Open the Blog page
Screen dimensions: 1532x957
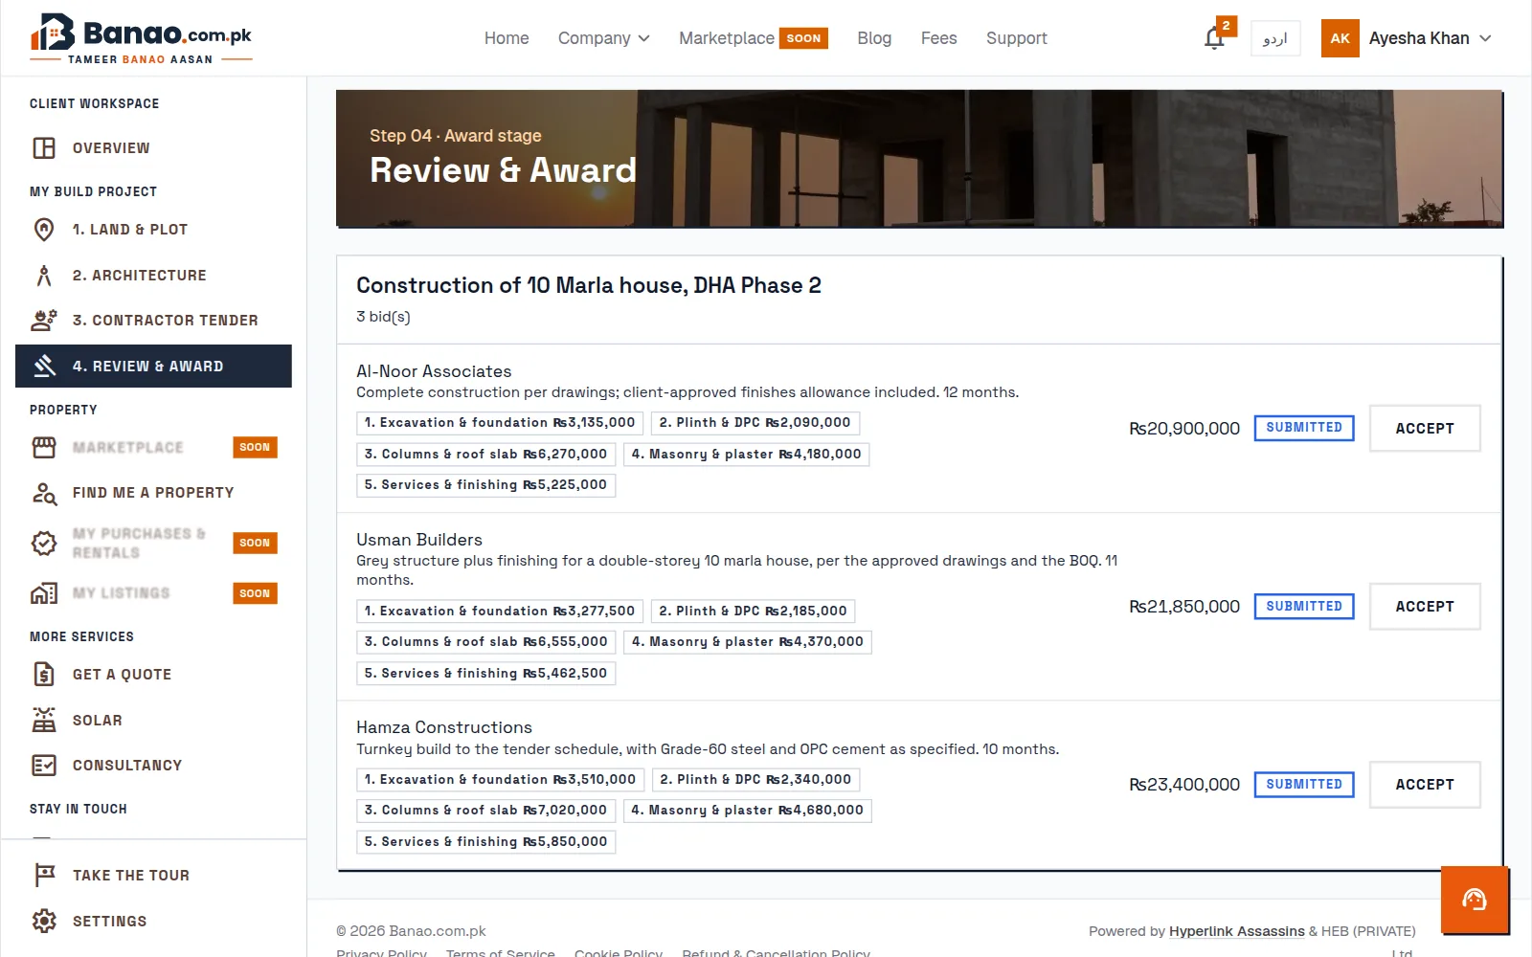[x=874, y=38]
